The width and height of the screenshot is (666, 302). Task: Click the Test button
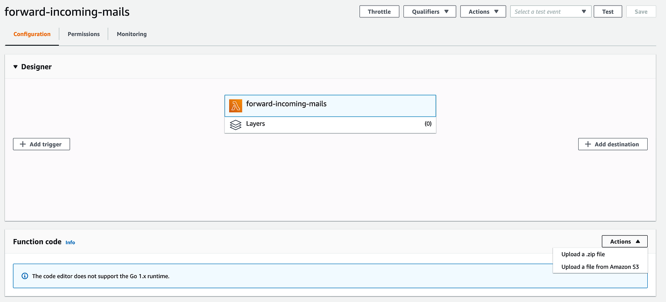click(608, 11)
